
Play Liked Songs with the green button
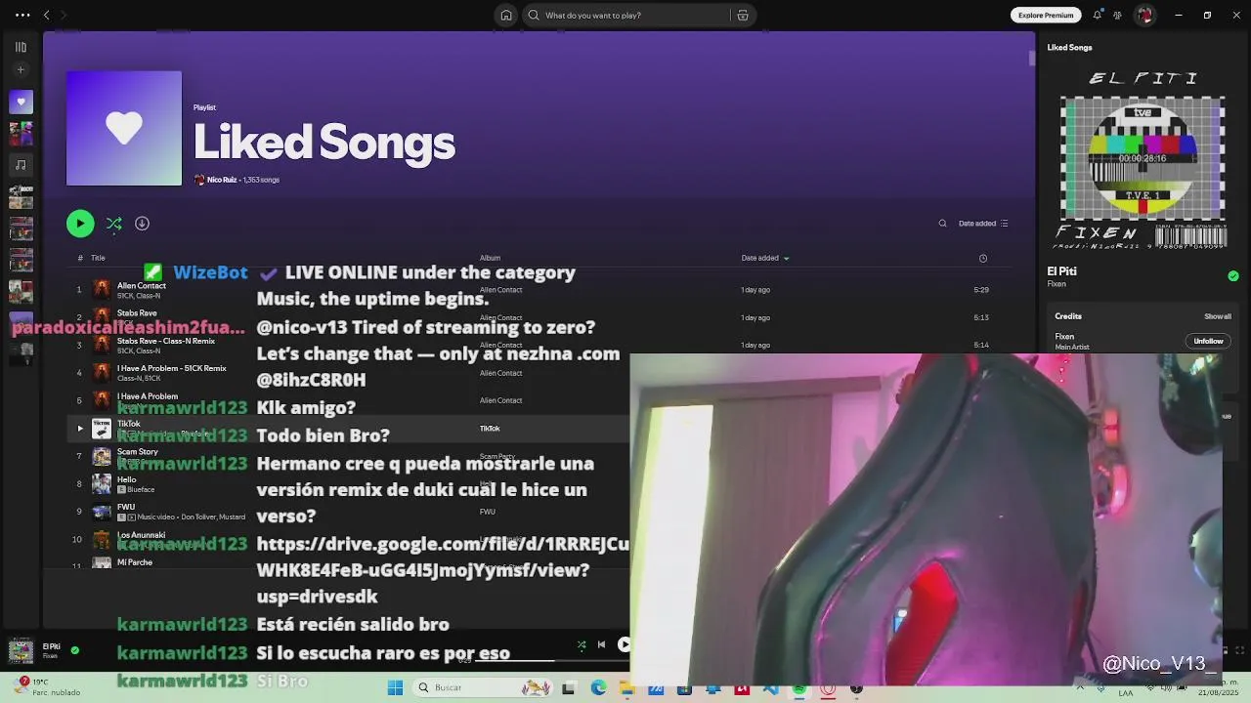80,224
